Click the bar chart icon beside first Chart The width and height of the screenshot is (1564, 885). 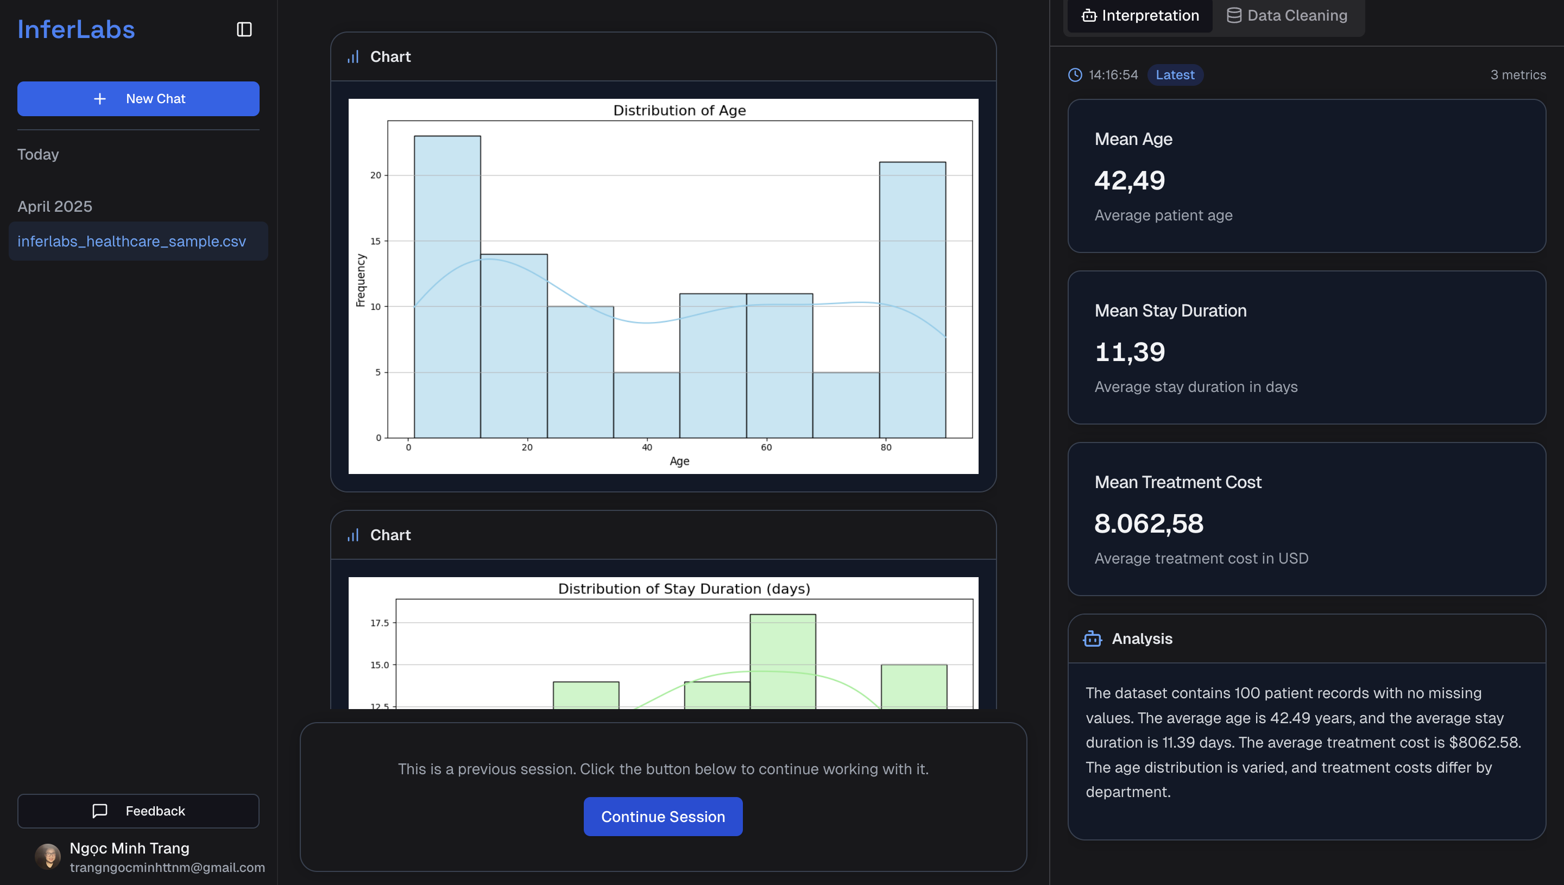[353, 56]
